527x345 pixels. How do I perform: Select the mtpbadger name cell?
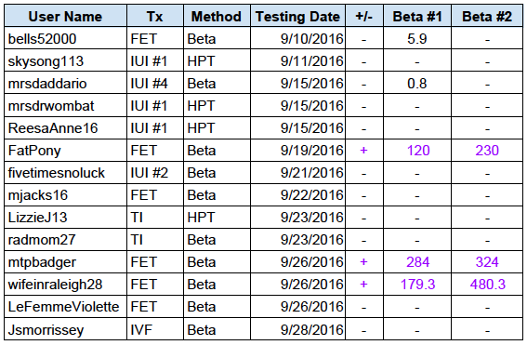pos(66,262)
